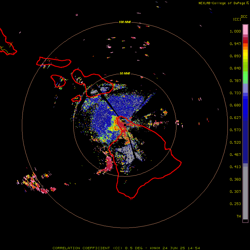Click the gray segment of the color bar
Screen dimensions: 250x250
[x=245, y=193]
